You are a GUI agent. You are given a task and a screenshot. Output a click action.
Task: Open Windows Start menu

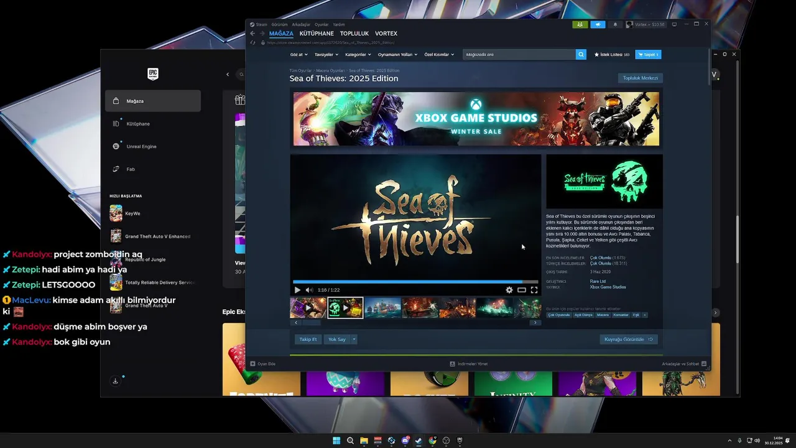pyautogui.click(x=336, y=441)
